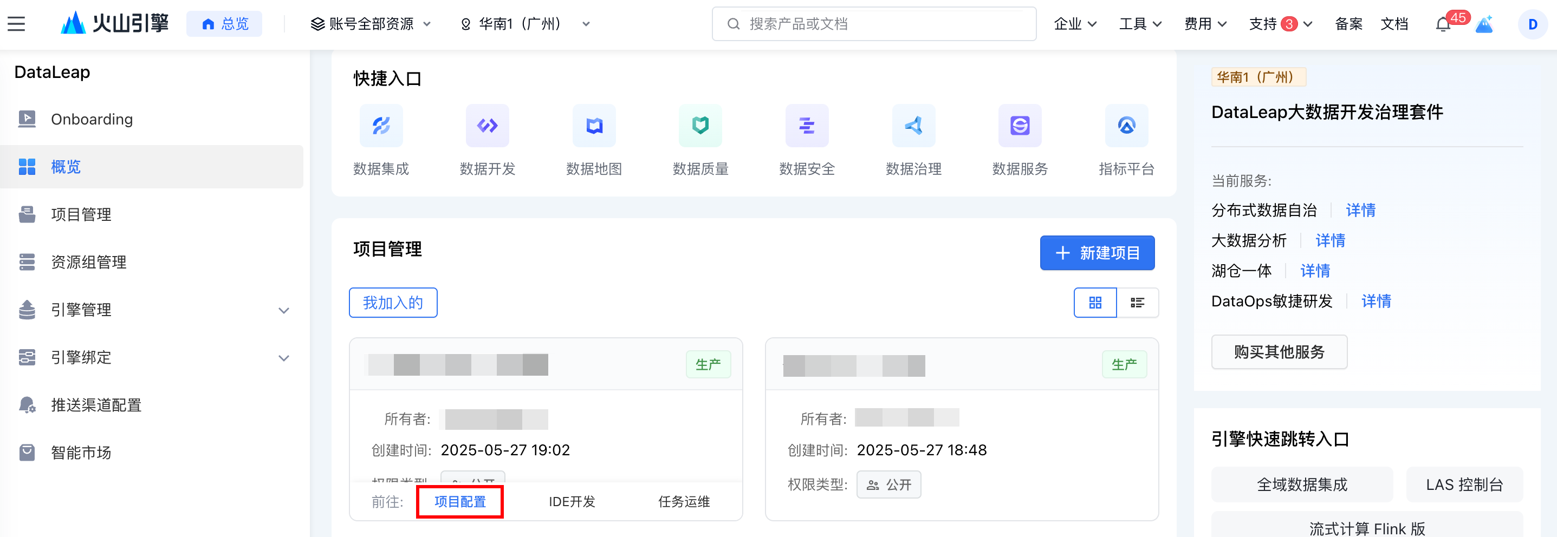Open the 数据安全 quick entry icon
This screenshot has height=537, width=1557.
point(807,126)
